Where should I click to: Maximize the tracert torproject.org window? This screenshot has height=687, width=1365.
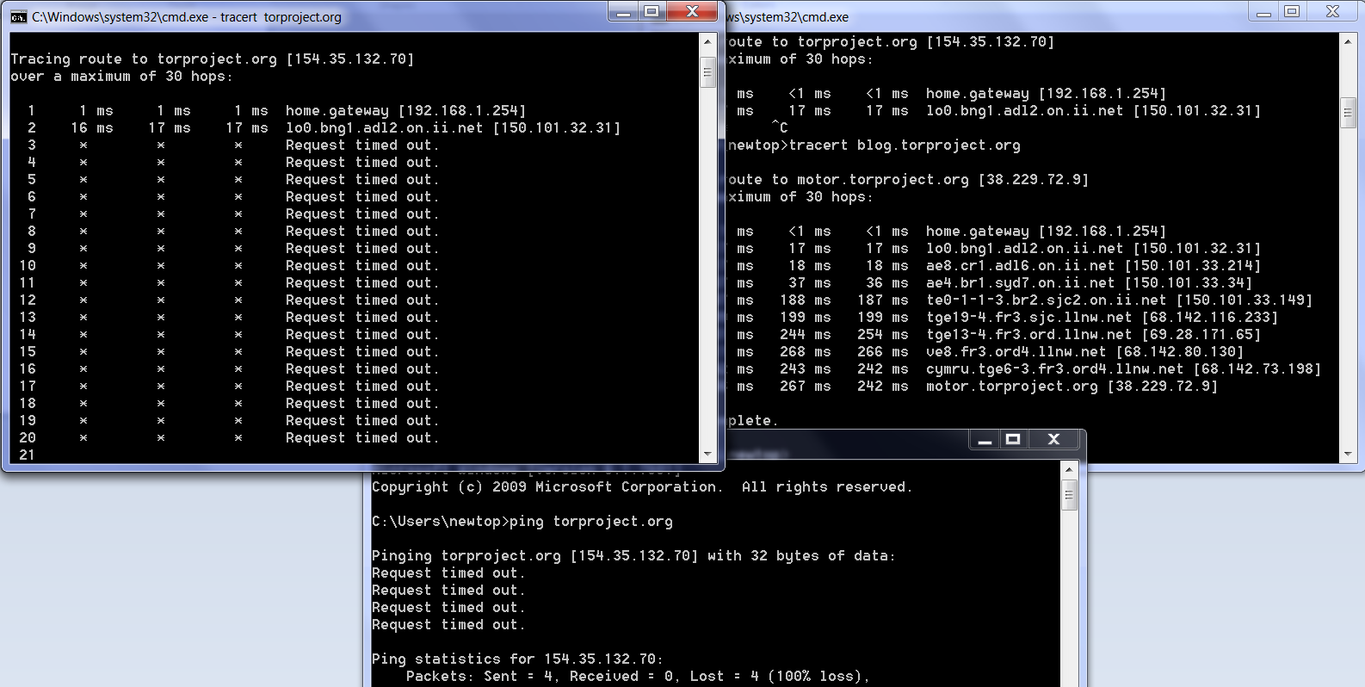point(652,11)
